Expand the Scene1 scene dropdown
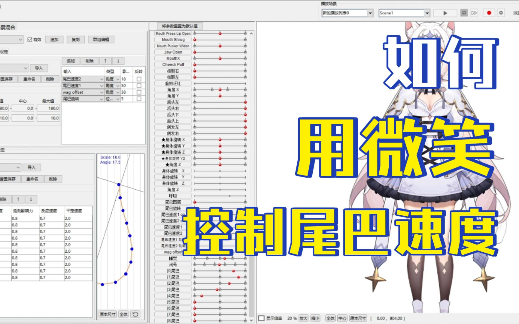The height and width of the screenshot is (324, 519). point(427,13)
